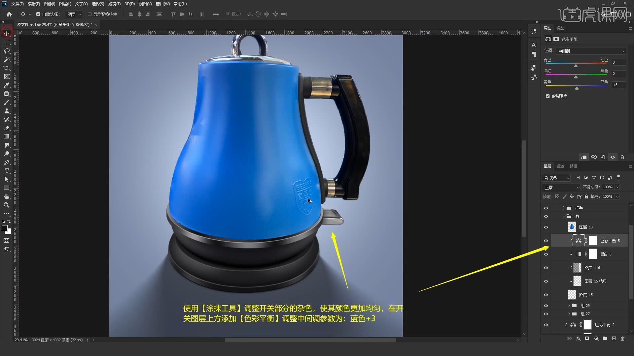Select the Crop tool
634x356 pixels.
(x=7, y=68)
